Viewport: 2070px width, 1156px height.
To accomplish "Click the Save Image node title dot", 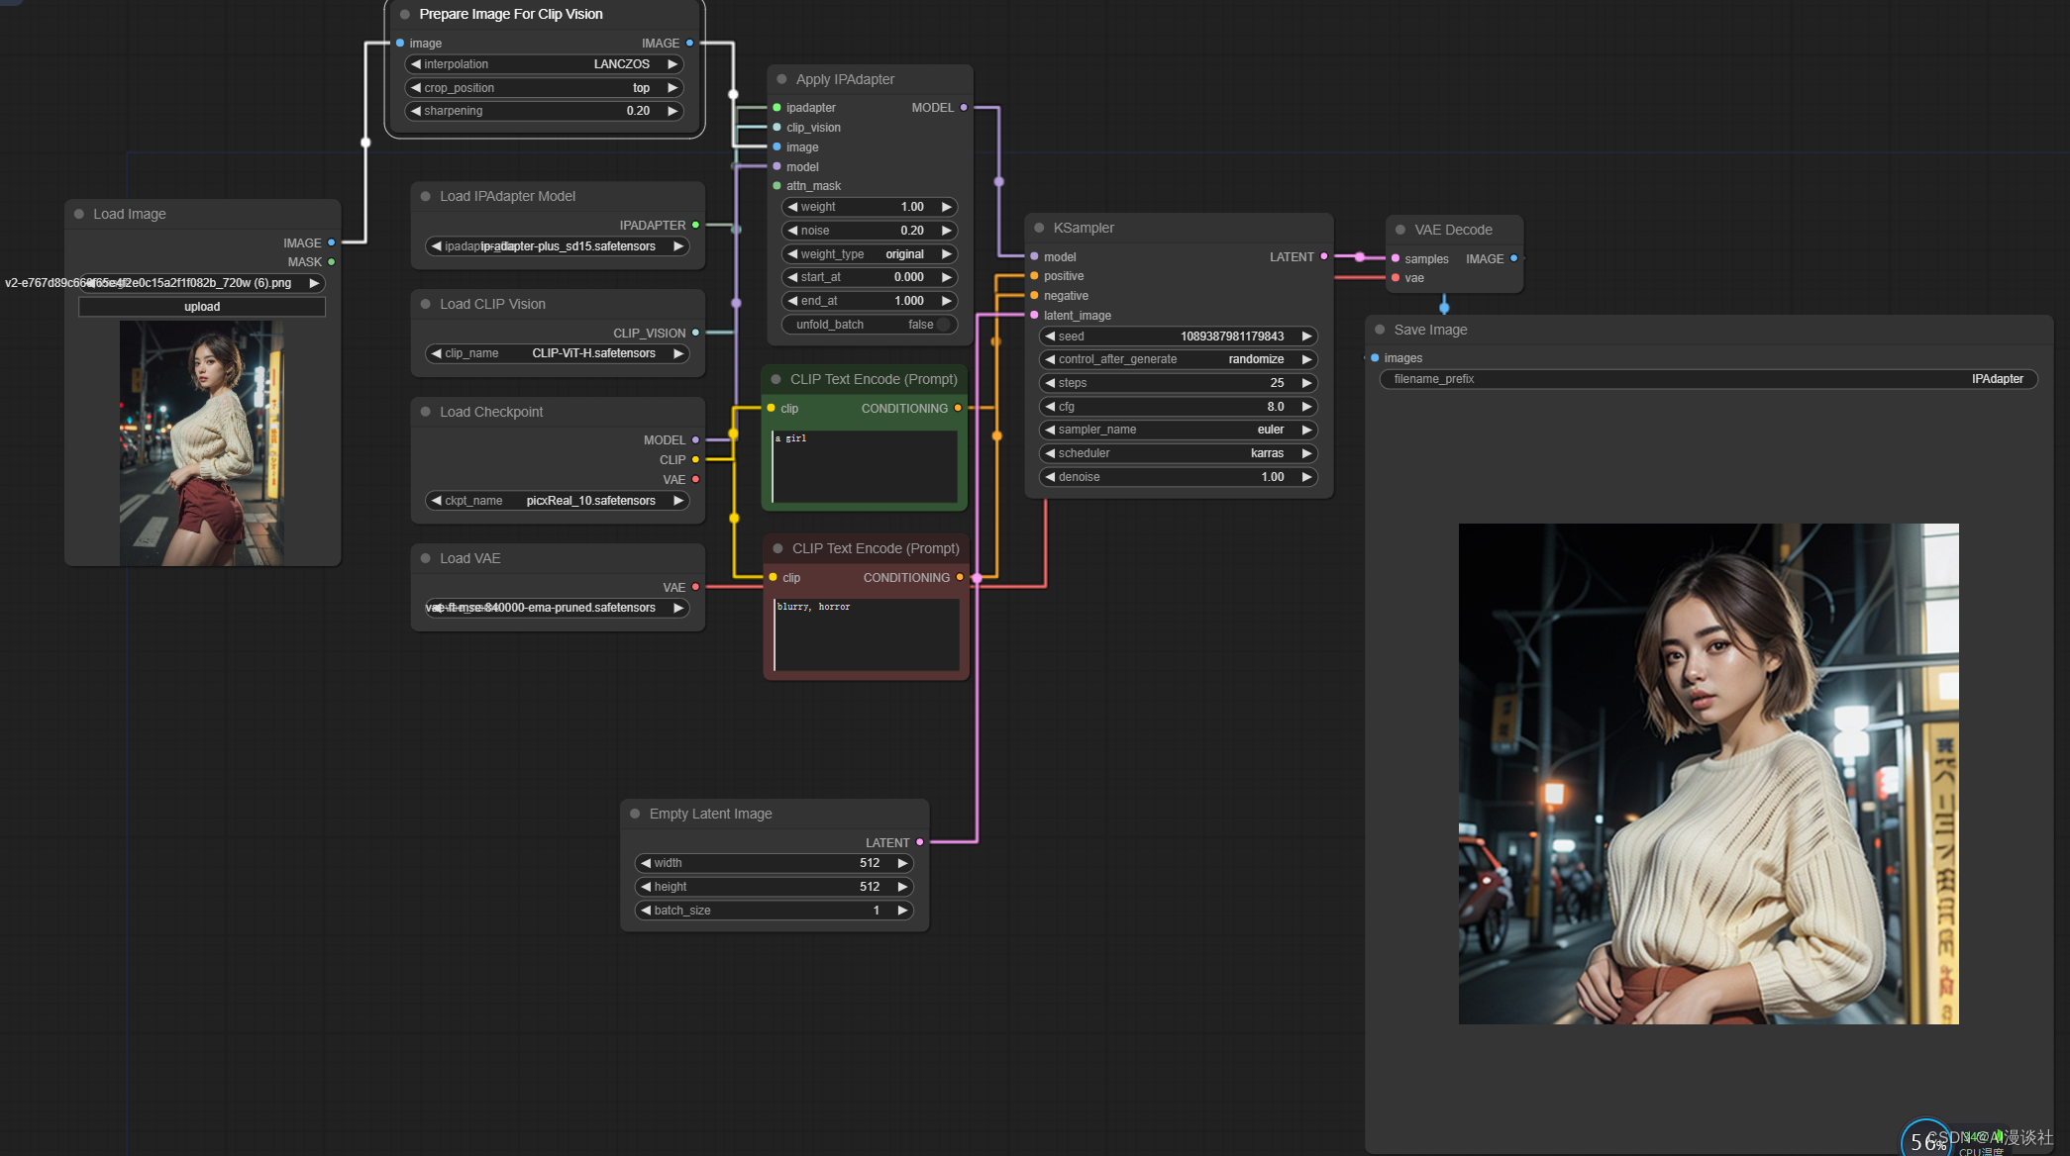I will [1380, 330].
